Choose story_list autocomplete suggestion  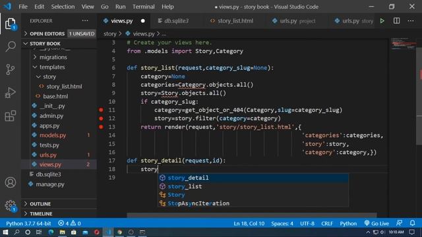pos(253,186)
